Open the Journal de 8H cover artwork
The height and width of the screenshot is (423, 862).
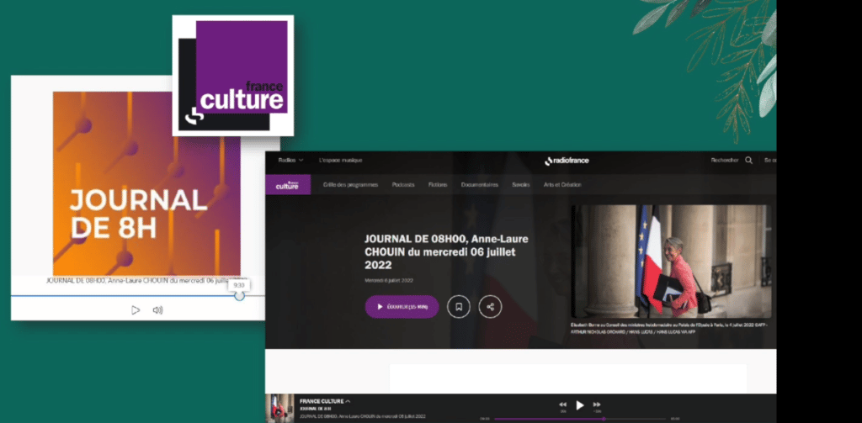[146, 183]
